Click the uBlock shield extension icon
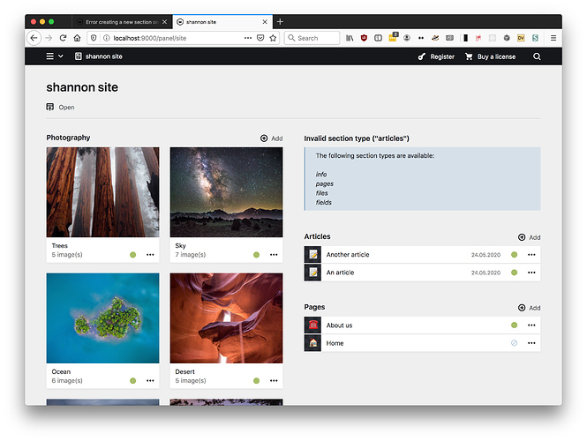587x441 pixels. pos(364,38)
